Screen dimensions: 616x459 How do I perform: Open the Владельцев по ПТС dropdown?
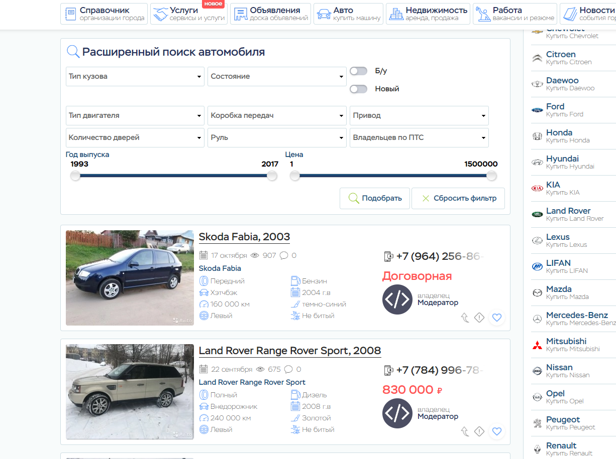coord(419,138)
